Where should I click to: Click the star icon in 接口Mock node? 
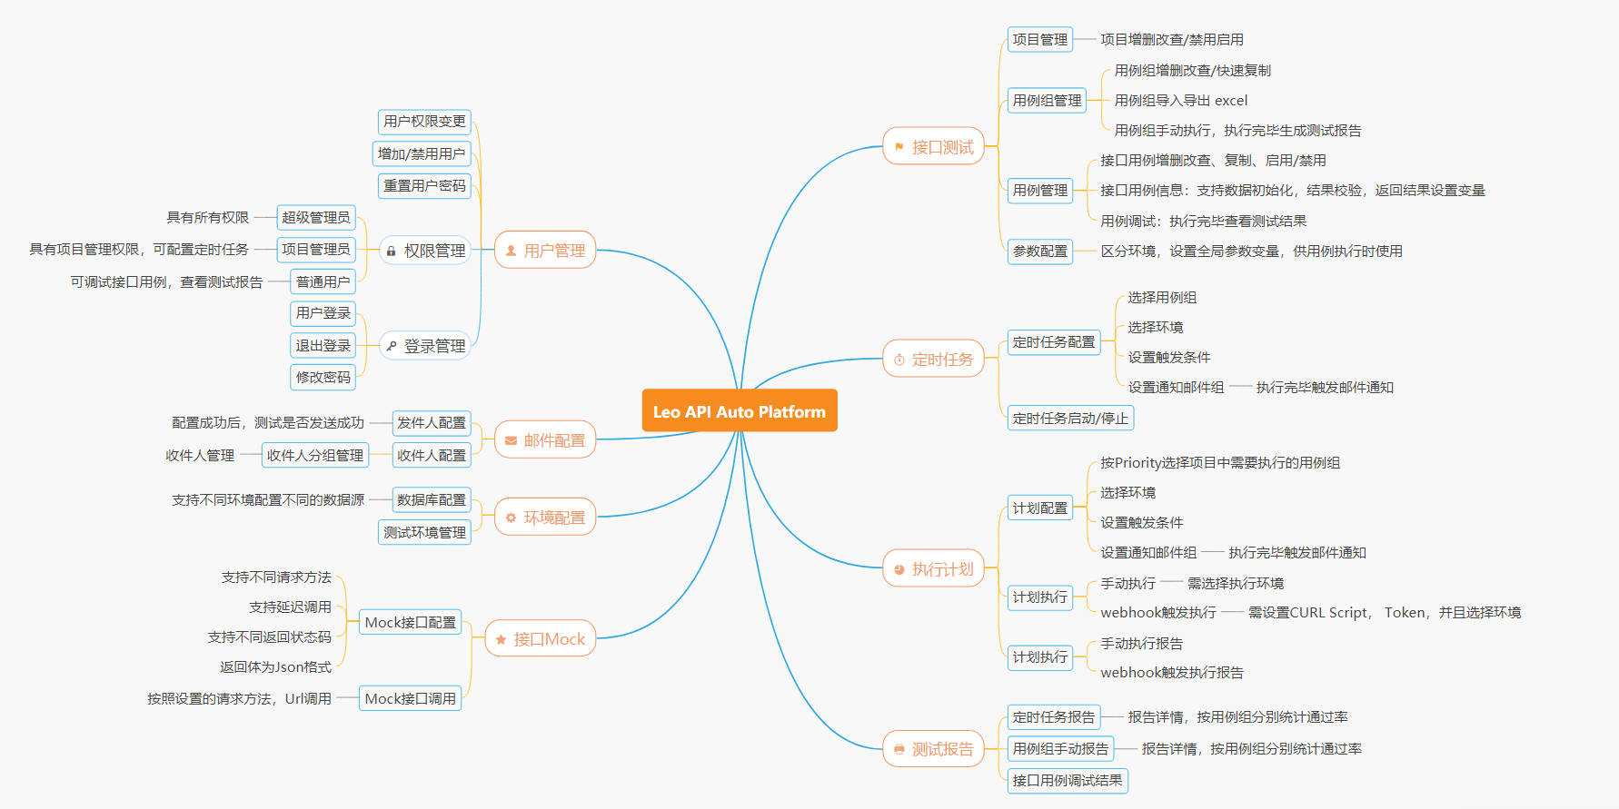tap(501, 639)
